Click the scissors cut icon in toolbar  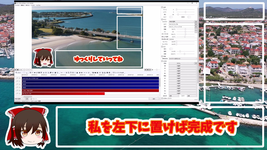tap(66, 72)
